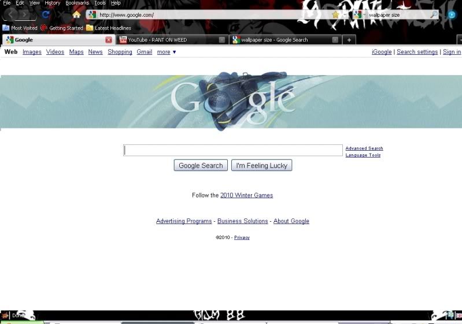This screenshot has width=462, height=324.
Task: Click the blue round icon beside the search box
Action: pos(452,14)
